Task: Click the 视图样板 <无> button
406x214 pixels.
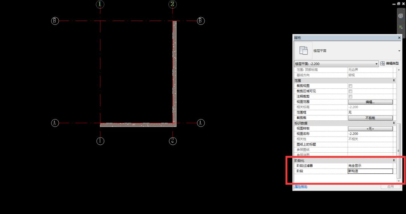Action: click(370, 129)
